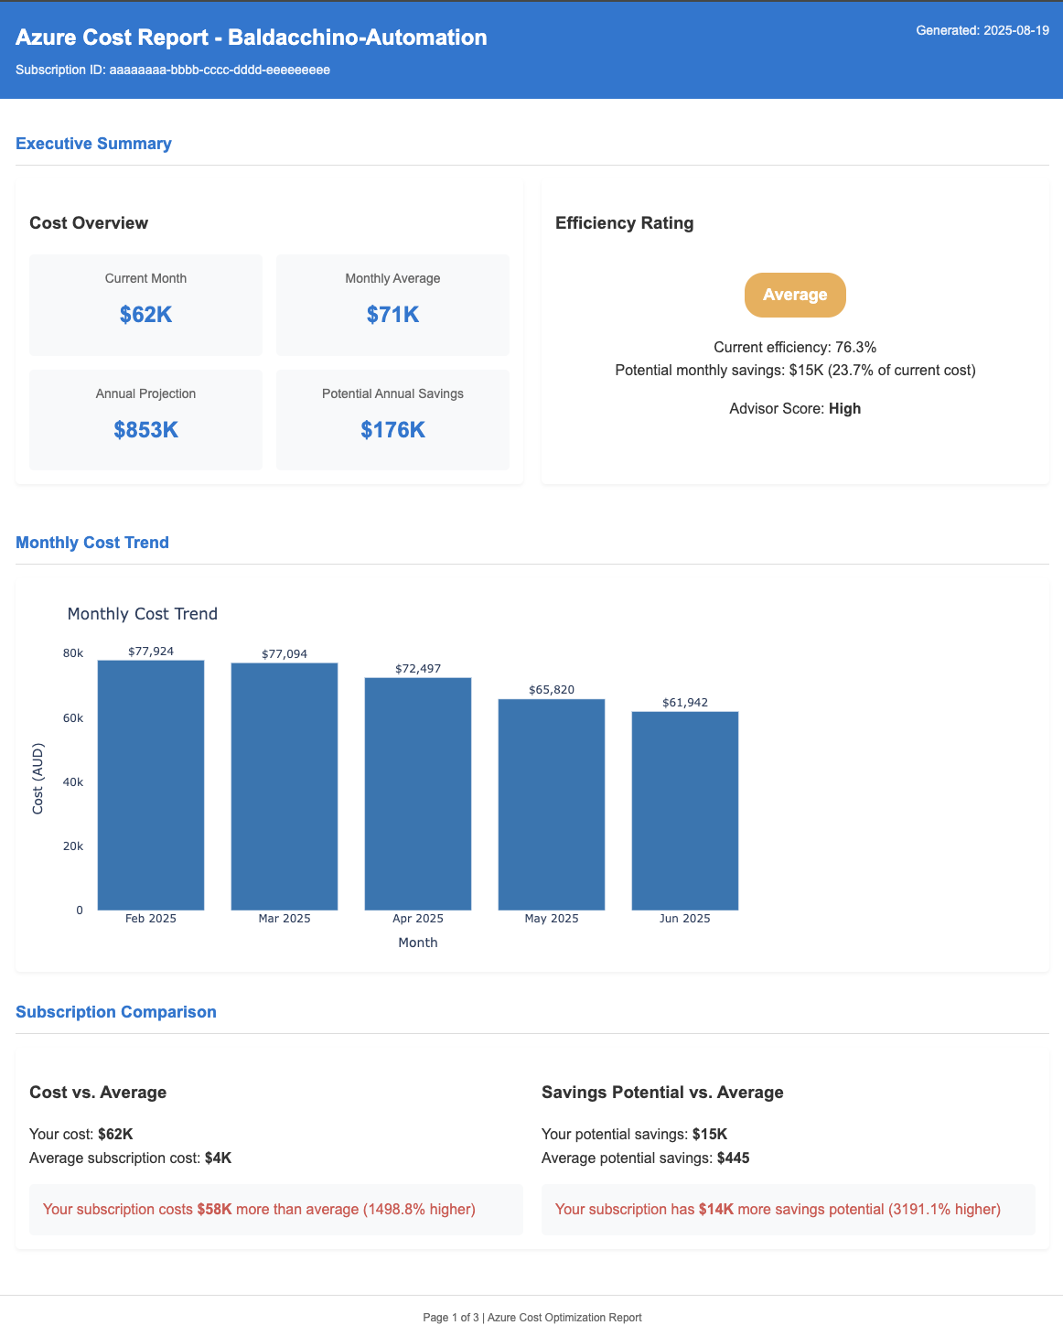This screenshot has height=1336, width=1063.
Task: Click the $61,942 bar value label
Action: point(685,703)
